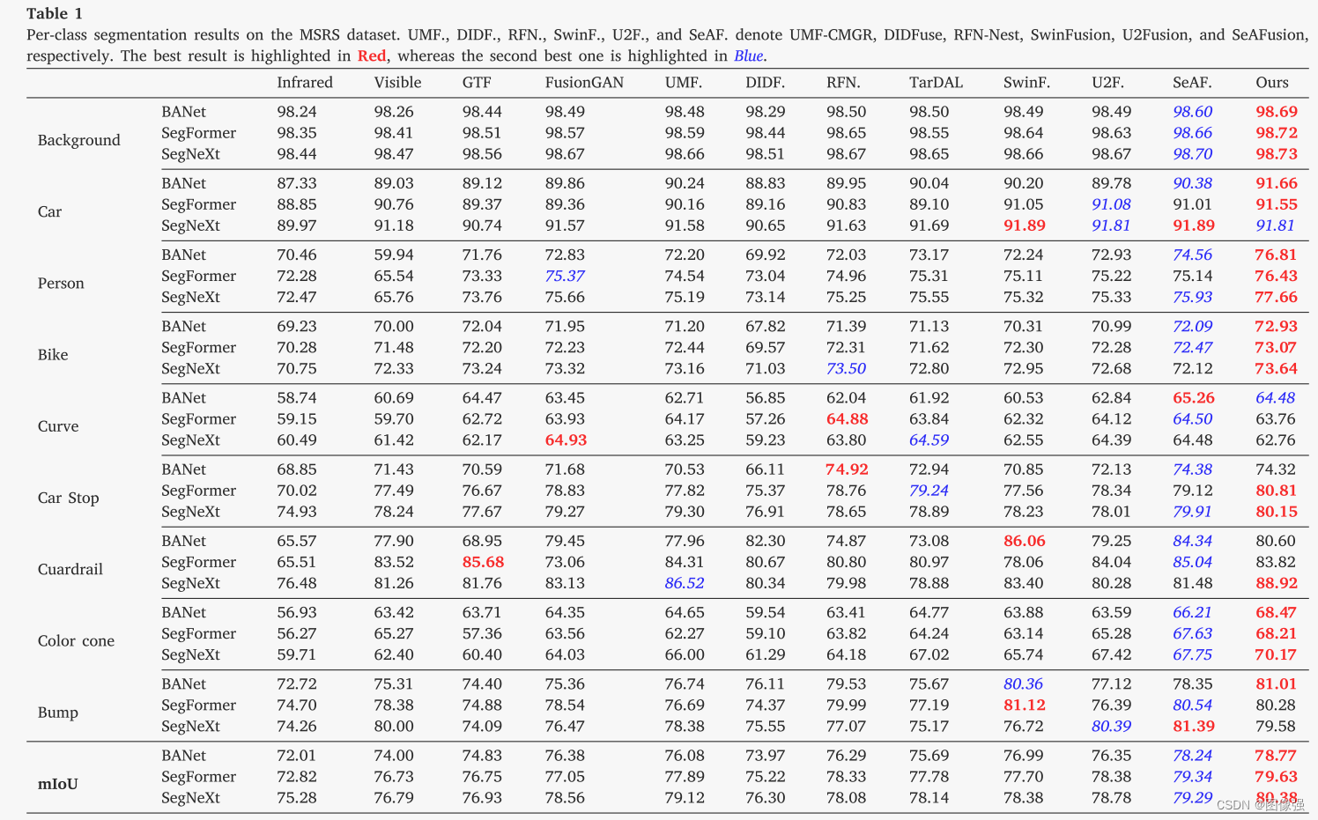The image size is (1318, 820).
Task: Select the red word "Red" in the caption
Action: tap(372, 55)
